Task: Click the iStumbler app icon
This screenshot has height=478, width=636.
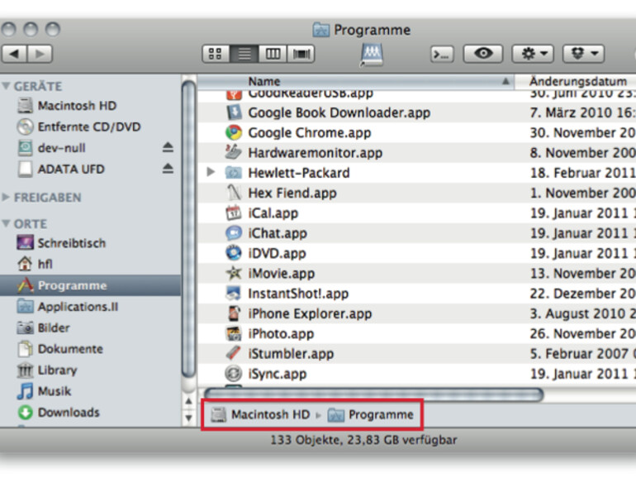Action: 234,353
